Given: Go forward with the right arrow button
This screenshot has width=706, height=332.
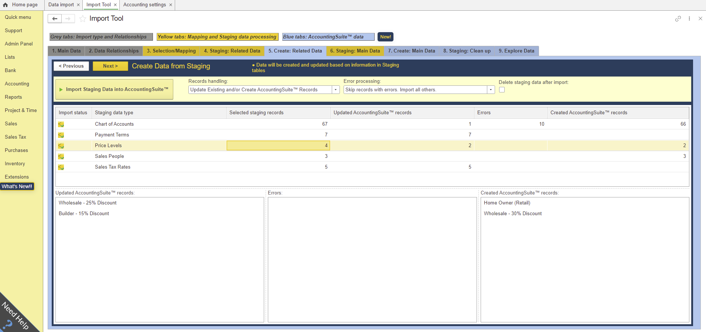Looking at the screenshot, I should [x=68, y=18].
